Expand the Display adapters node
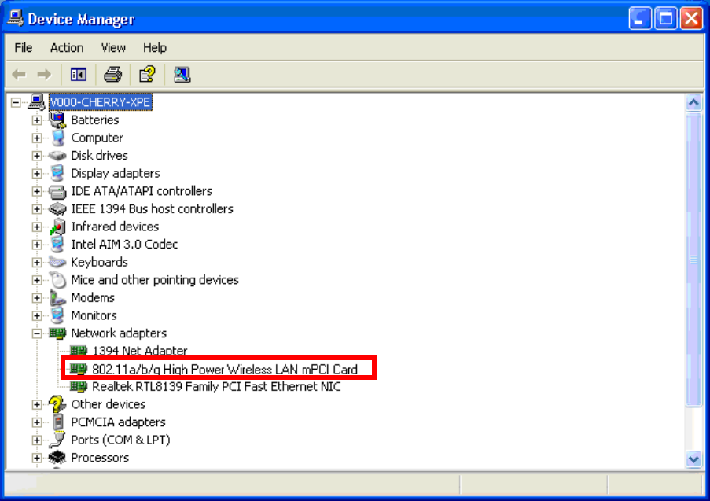710x501 pixels. pos(37,174)
